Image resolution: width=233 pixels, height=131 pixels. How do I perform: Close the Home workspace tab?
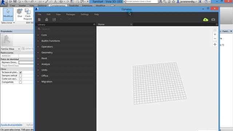(131, 24)
